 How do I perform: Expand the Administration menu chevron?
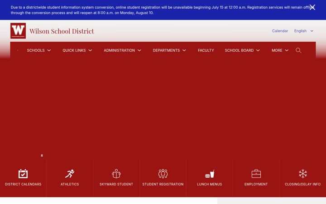click(139, 50)
